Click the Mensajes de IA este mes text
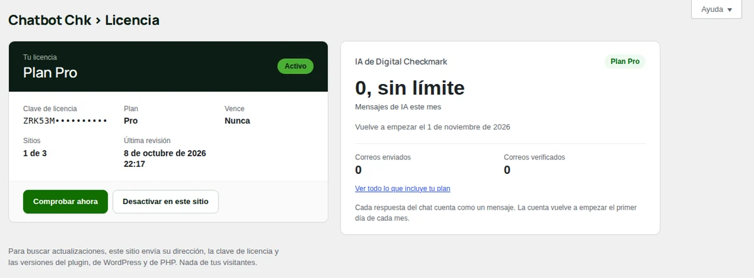754x278 pixels. pyautogui.click(x=398, y=107)
